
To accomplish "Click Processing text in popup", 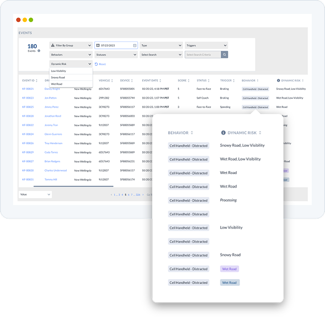I will point(228,200).
